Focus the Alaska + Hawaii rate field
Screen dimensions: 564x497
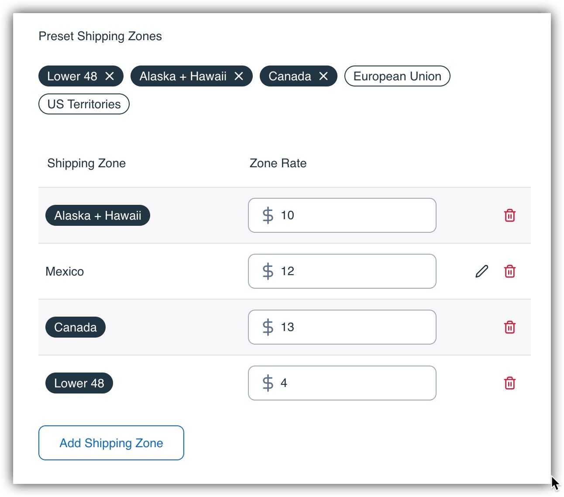[x=349, y=215]
